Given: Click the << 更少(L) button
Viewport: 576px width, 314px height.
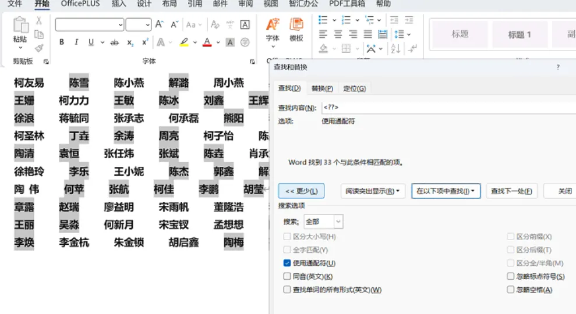Looking at the screenshot, I should tap(301, 191).
